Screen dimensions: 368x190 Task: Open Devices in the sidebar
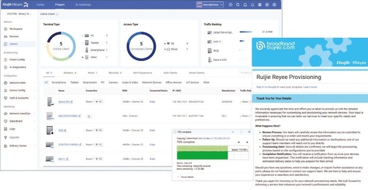tap(14, 36)
